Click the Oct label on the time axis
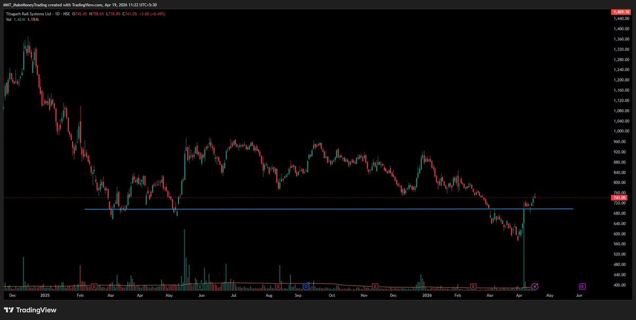636x320 pixels. point(332,296)
